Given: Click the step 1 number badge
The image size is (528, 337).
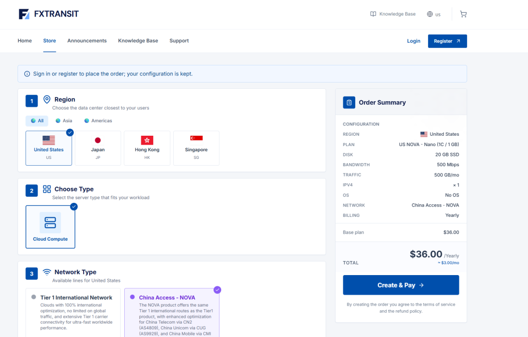Looking at the screenshot, I should pos(31,101).
